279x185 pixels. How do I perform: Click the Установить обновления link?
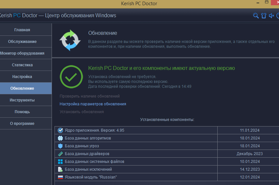(82, 112)
